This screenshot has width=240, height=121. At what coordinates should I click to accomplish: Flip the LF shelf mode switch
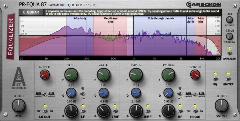(x=83, y=94)
